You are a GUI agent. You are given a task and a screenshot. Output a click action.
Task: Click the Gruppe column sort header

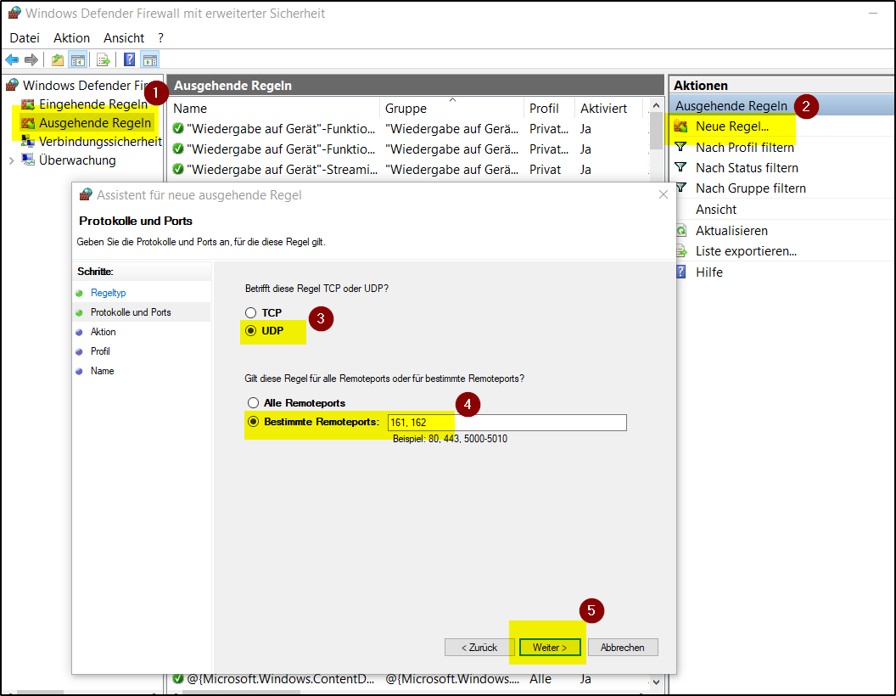pyautogui.click(x=451, y=108)
